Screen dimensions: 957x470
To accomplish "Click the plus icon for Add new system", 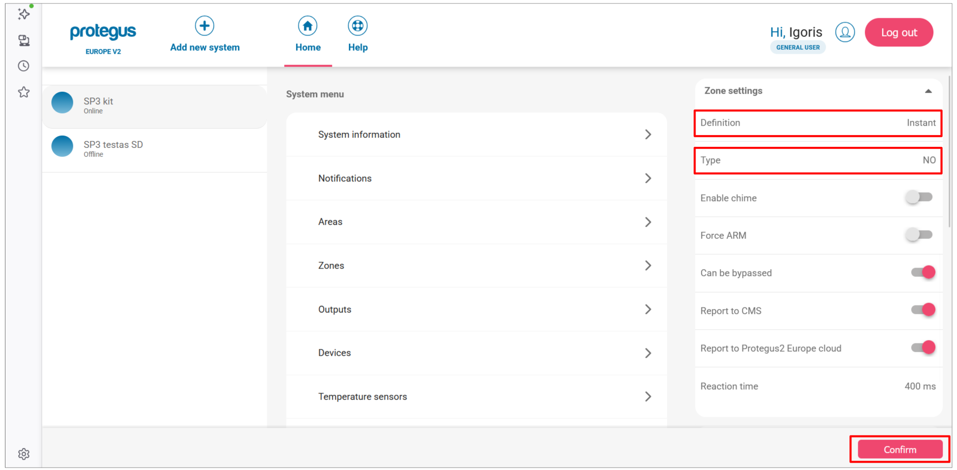I will click(x=204, y=26).
